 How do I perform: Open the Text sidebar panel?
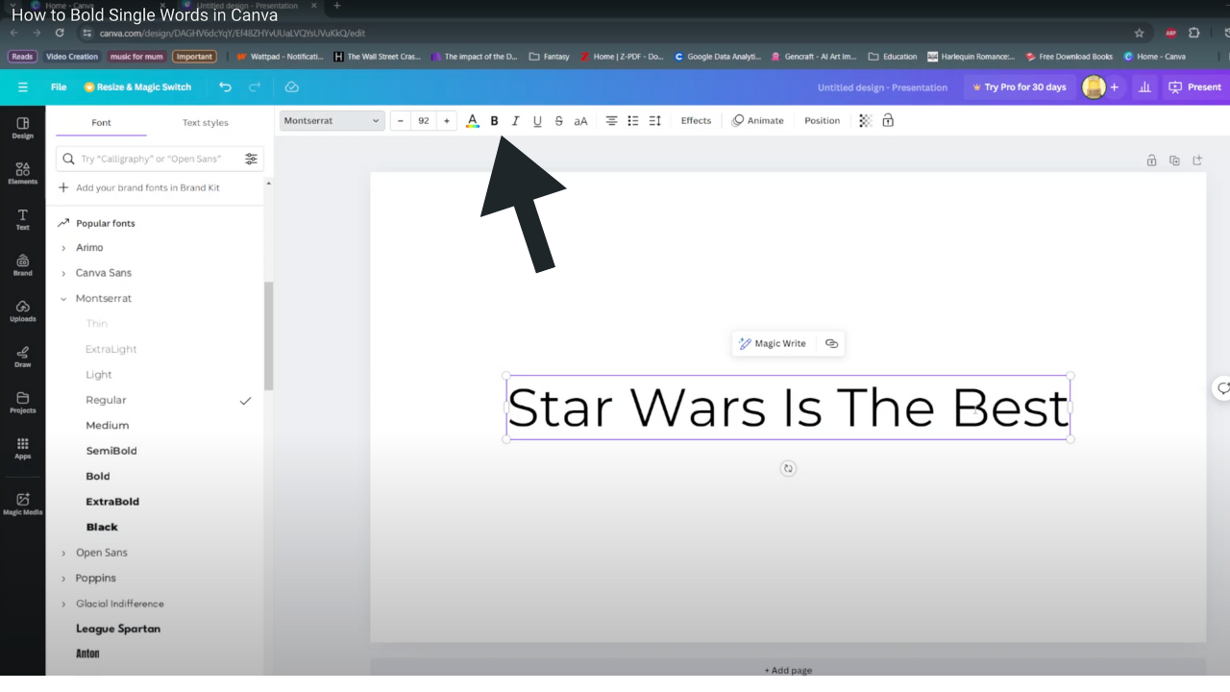[x=23, y=219]
